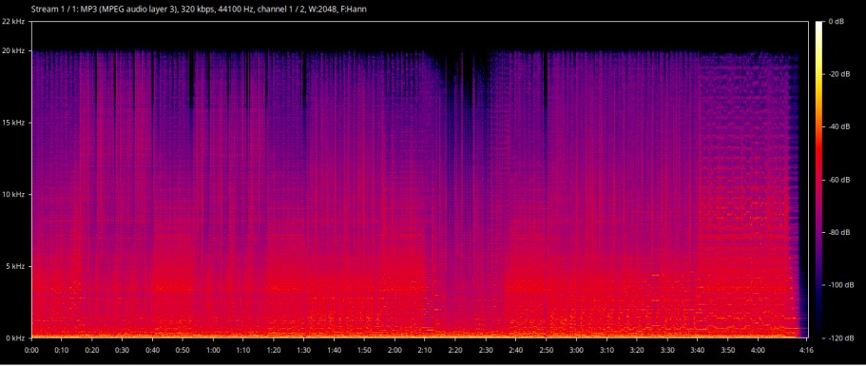Screen dimensions: 866x366
Task: Click the 0:30 time axis label
Action: click(x=123, y=350)
